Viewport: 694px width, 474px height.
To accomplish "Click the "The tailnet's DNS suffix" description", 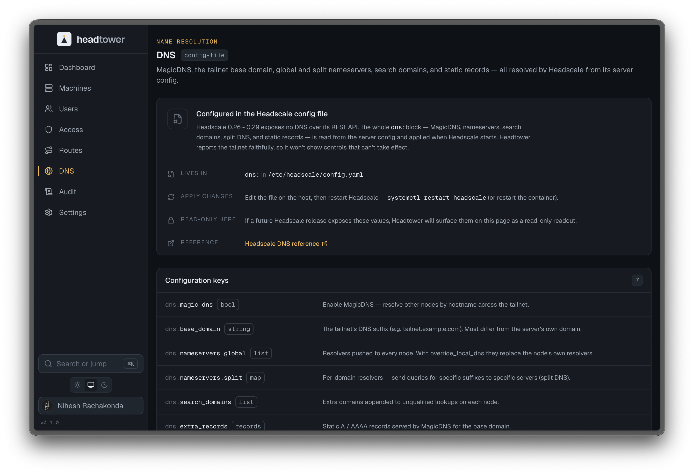I will [x=452, y=329].
